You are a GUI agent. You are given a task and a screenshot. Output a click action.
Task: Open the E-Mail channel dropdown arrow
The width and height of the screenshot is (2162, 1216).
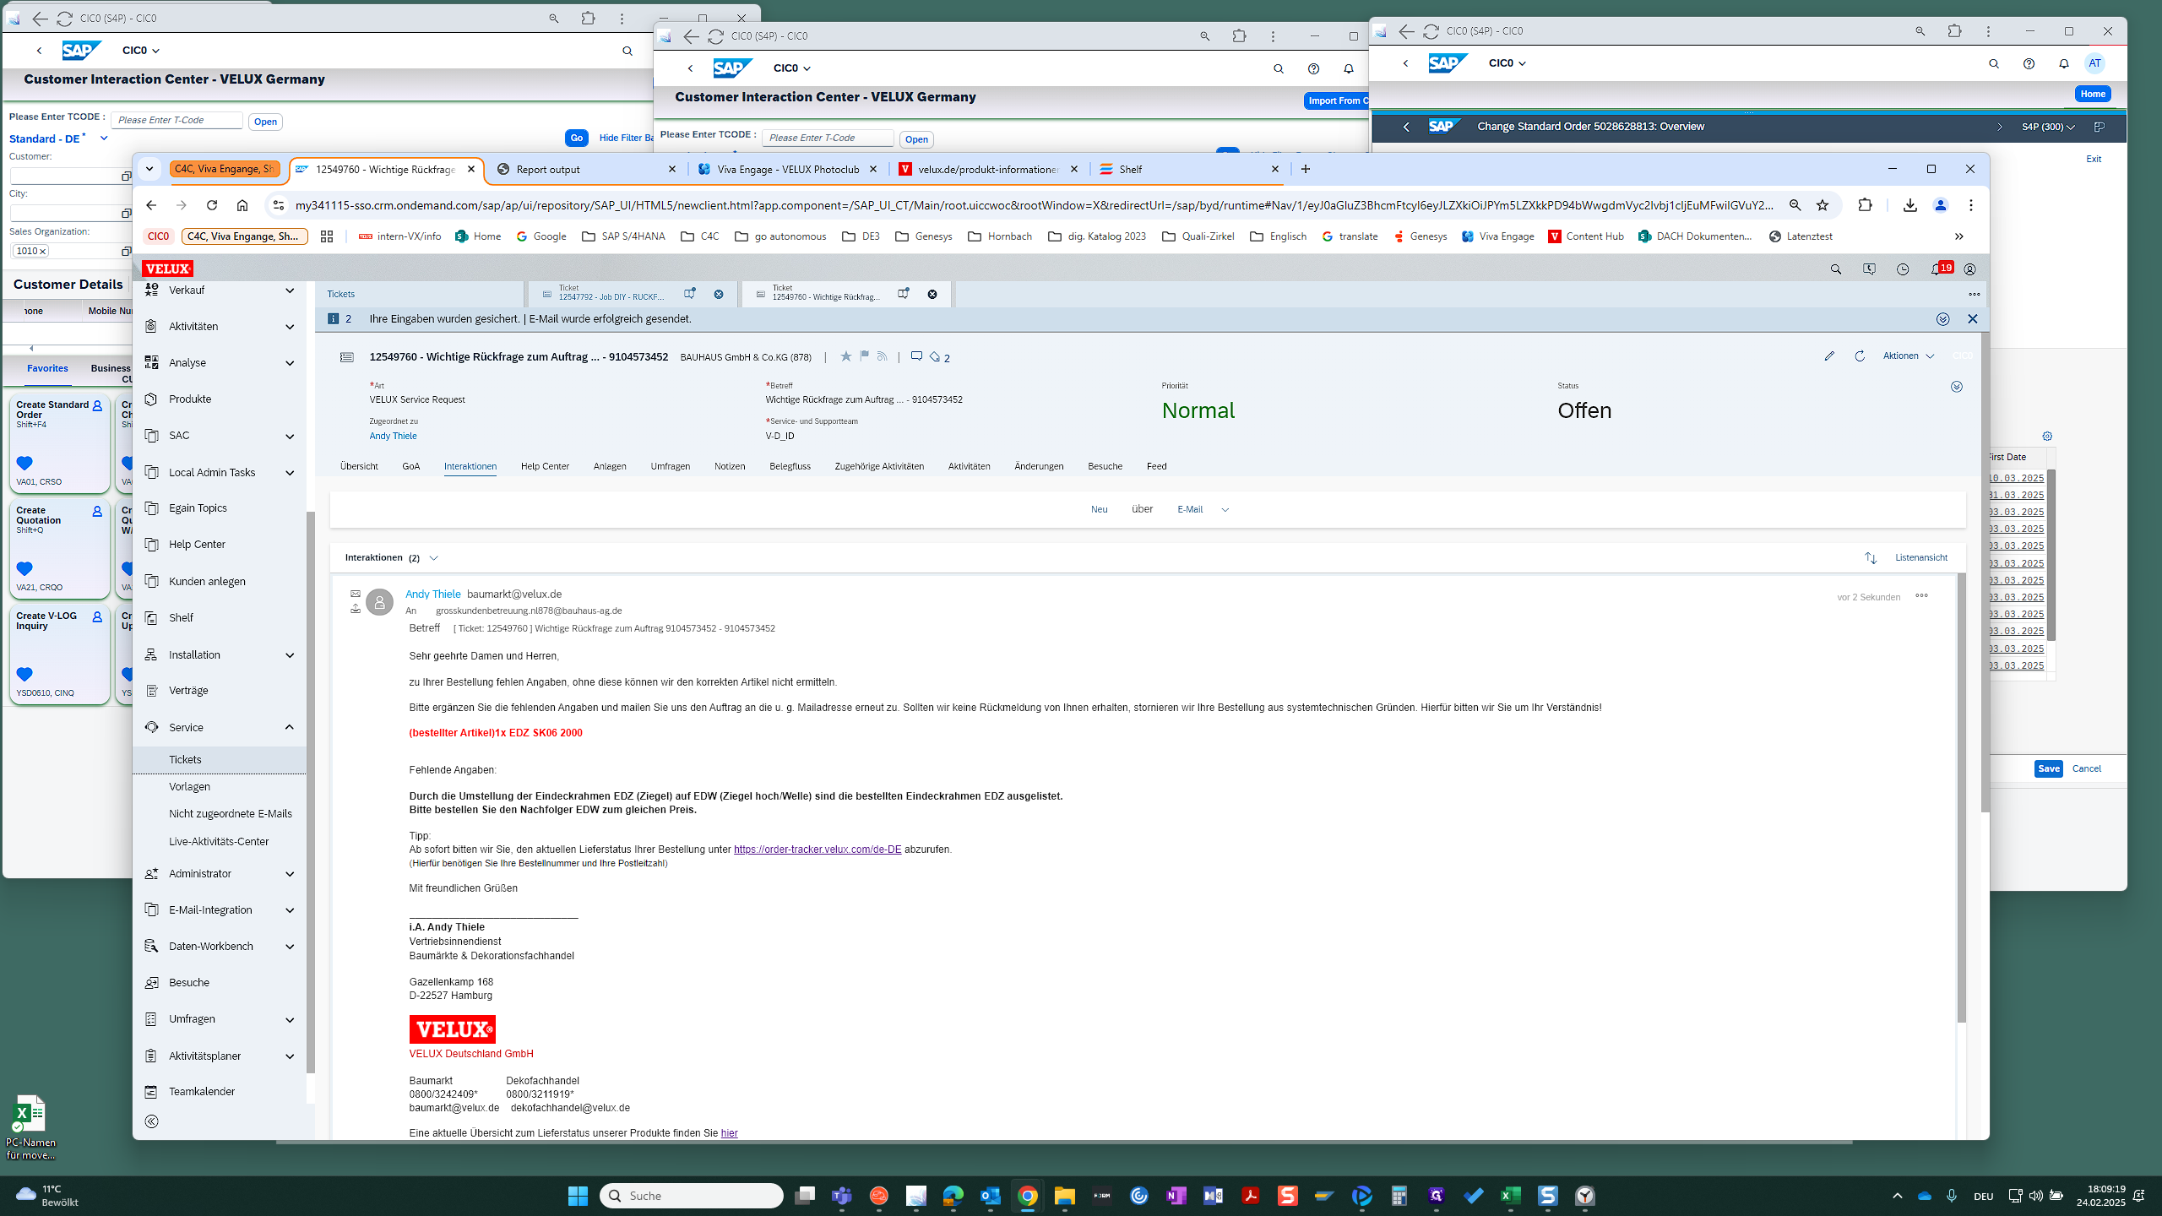1225,510
